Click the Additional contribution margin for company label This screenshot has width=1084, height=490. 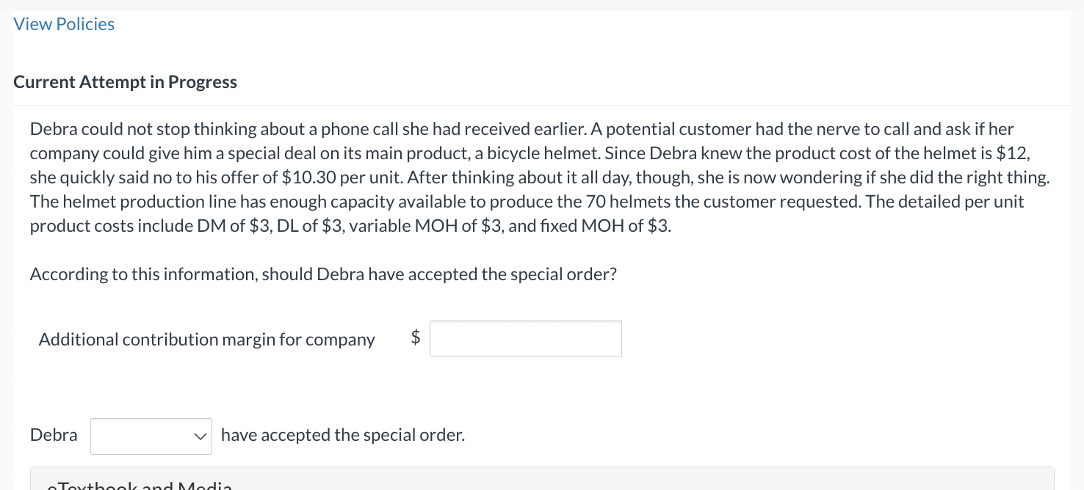coord(206,340)
